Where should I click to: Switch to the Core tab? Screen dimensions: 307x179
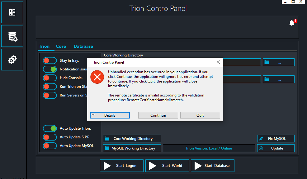[x=61, y=47]
